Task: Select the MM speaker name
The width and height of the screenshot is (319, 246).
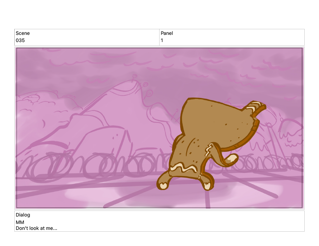Action: coord(20,222)
